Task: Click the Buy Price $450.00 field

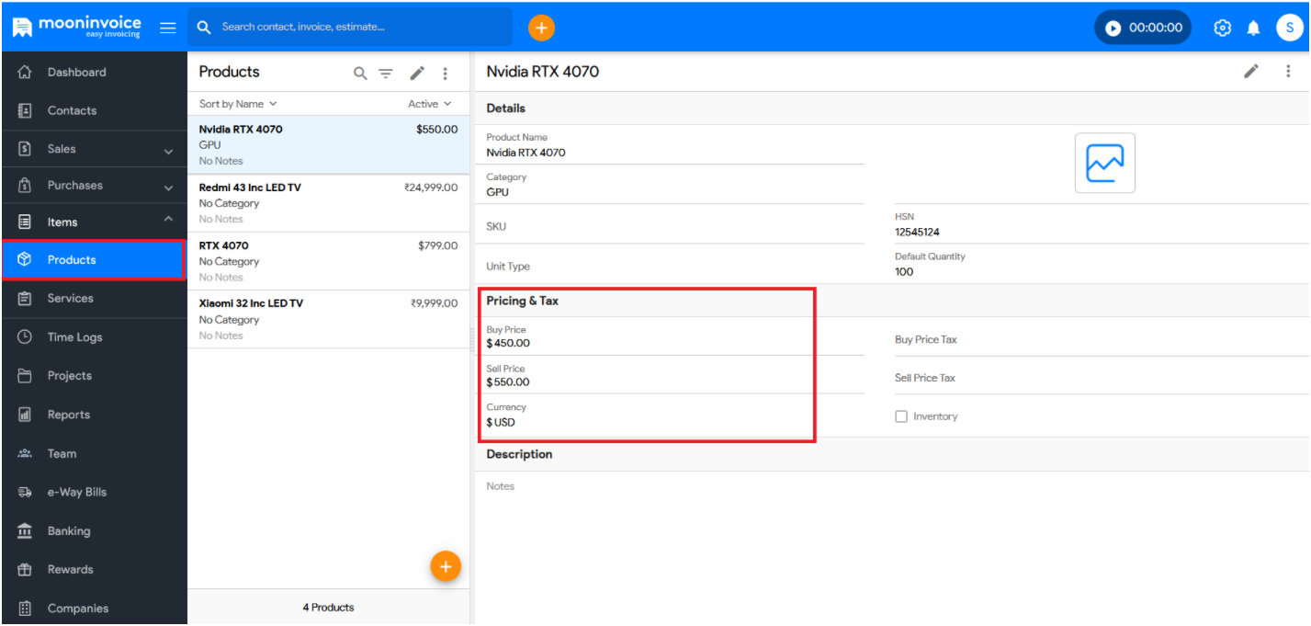Action: (675, 336)
